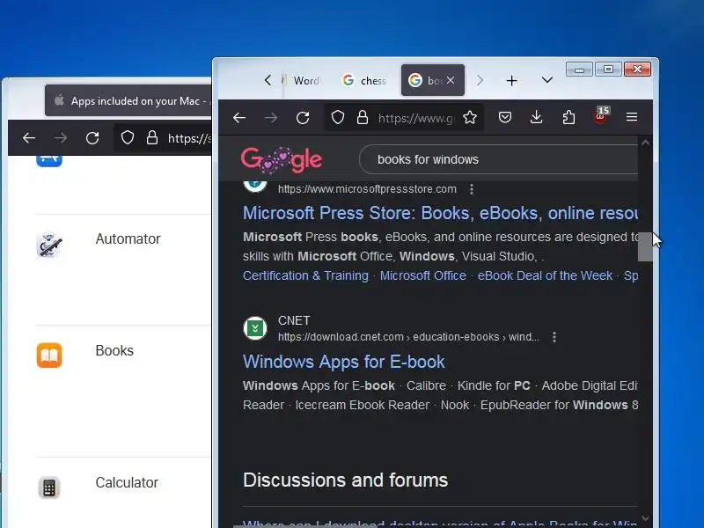Click the lock icon in Apple window
Screen dimensions: 704x528
tap(152, 138)
